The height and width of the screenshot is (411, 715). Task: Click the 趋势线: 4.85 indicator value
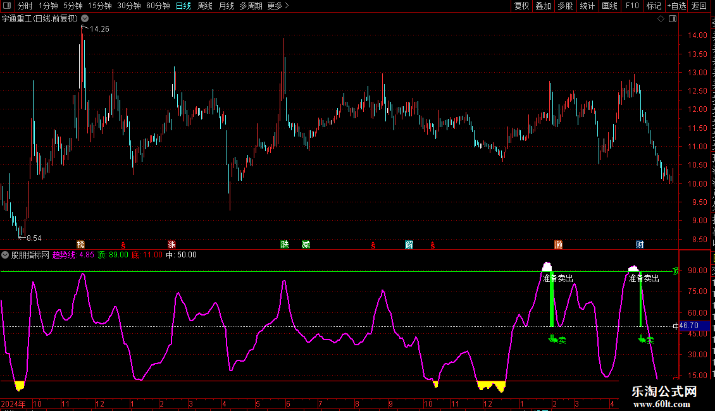click(73, 255)
